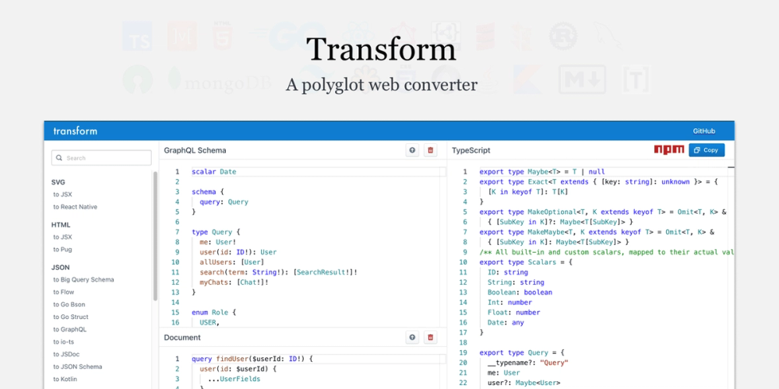Focus the sidebar Search field
This screenshot has height=389, width=779.
[101, 158]
